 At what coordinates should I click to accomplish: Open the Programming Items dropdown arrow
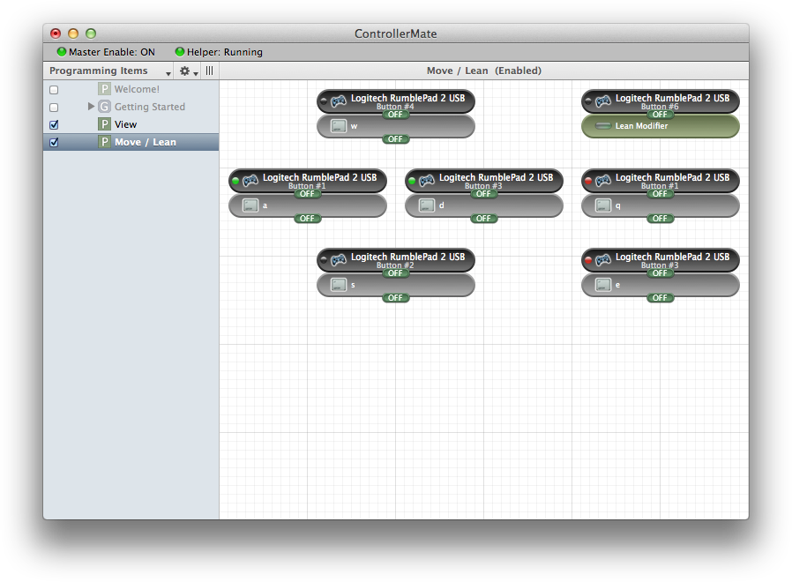click(x=168, y=74)
